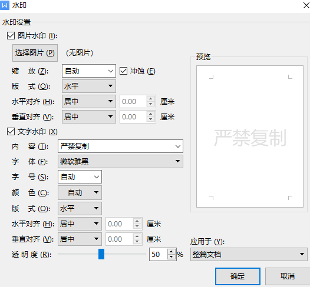This screenshot has width=310, height=287.
Task: Open the text watermark 版式 dropdown
Action: click(80, 208)
